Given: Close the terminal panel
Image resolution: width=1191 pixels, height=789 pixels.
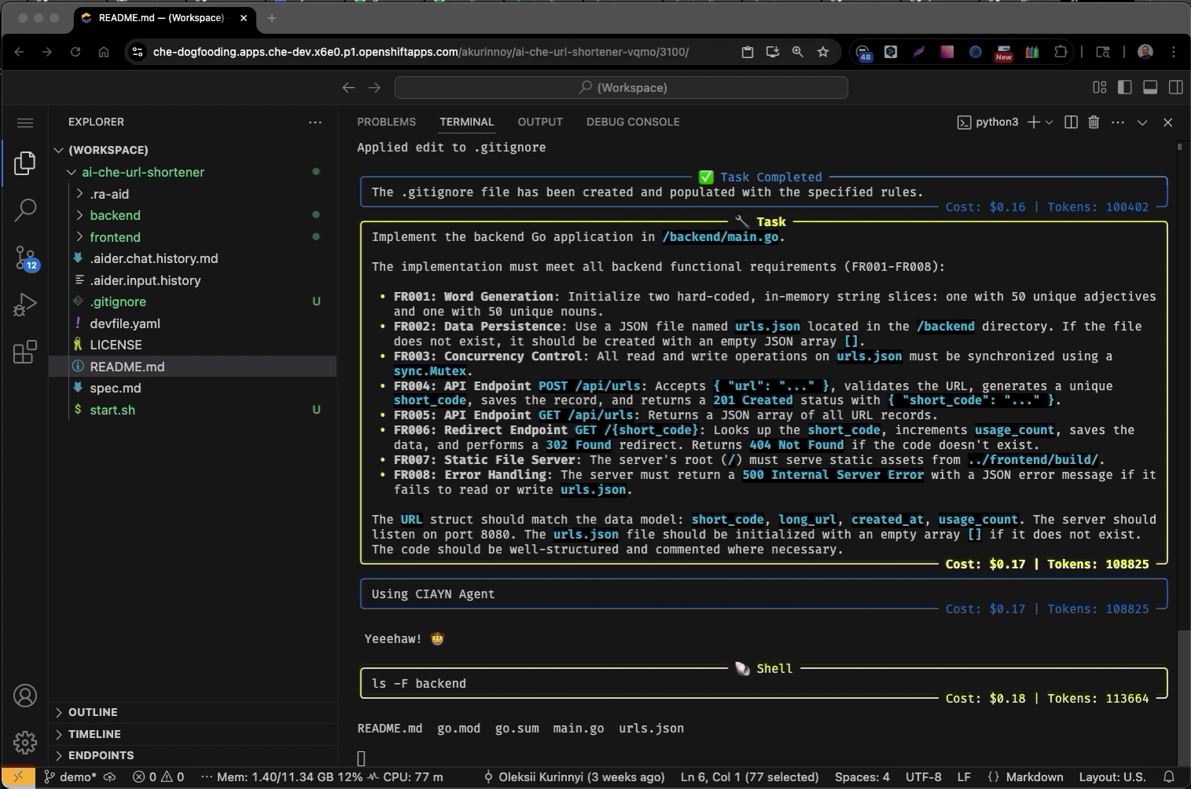Looking at the screenshot, I should (1167, 122).
